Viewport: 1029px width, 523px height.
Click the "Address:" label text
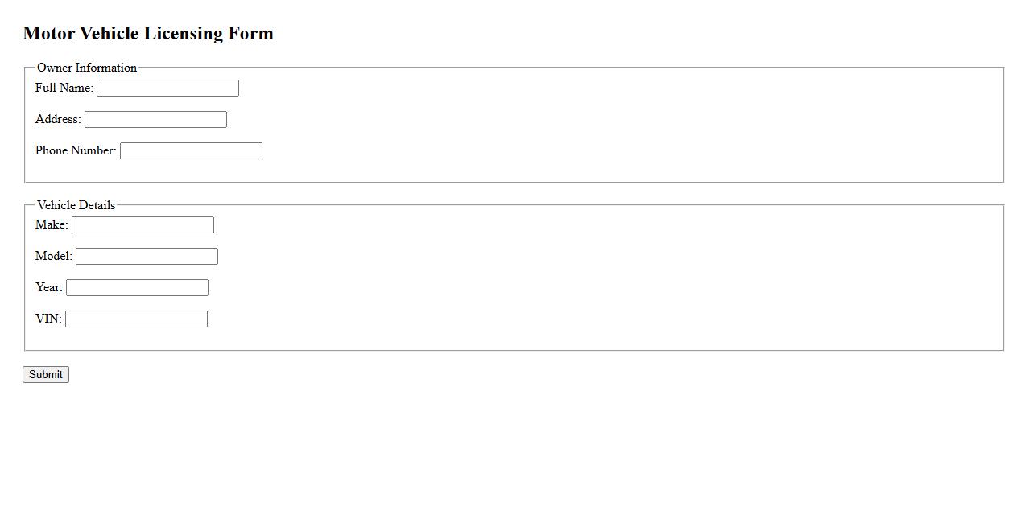58,119
